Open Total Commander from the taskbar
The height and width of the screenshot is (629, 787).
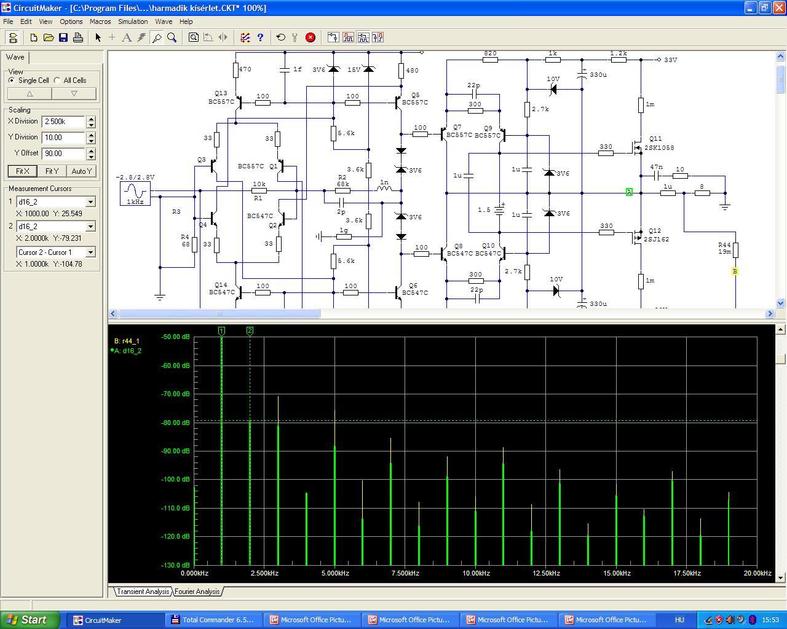pyautogui.click(x=213, y=620)
